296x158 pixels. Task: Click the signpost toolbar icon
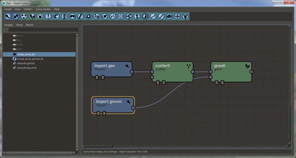click(129, 16)
